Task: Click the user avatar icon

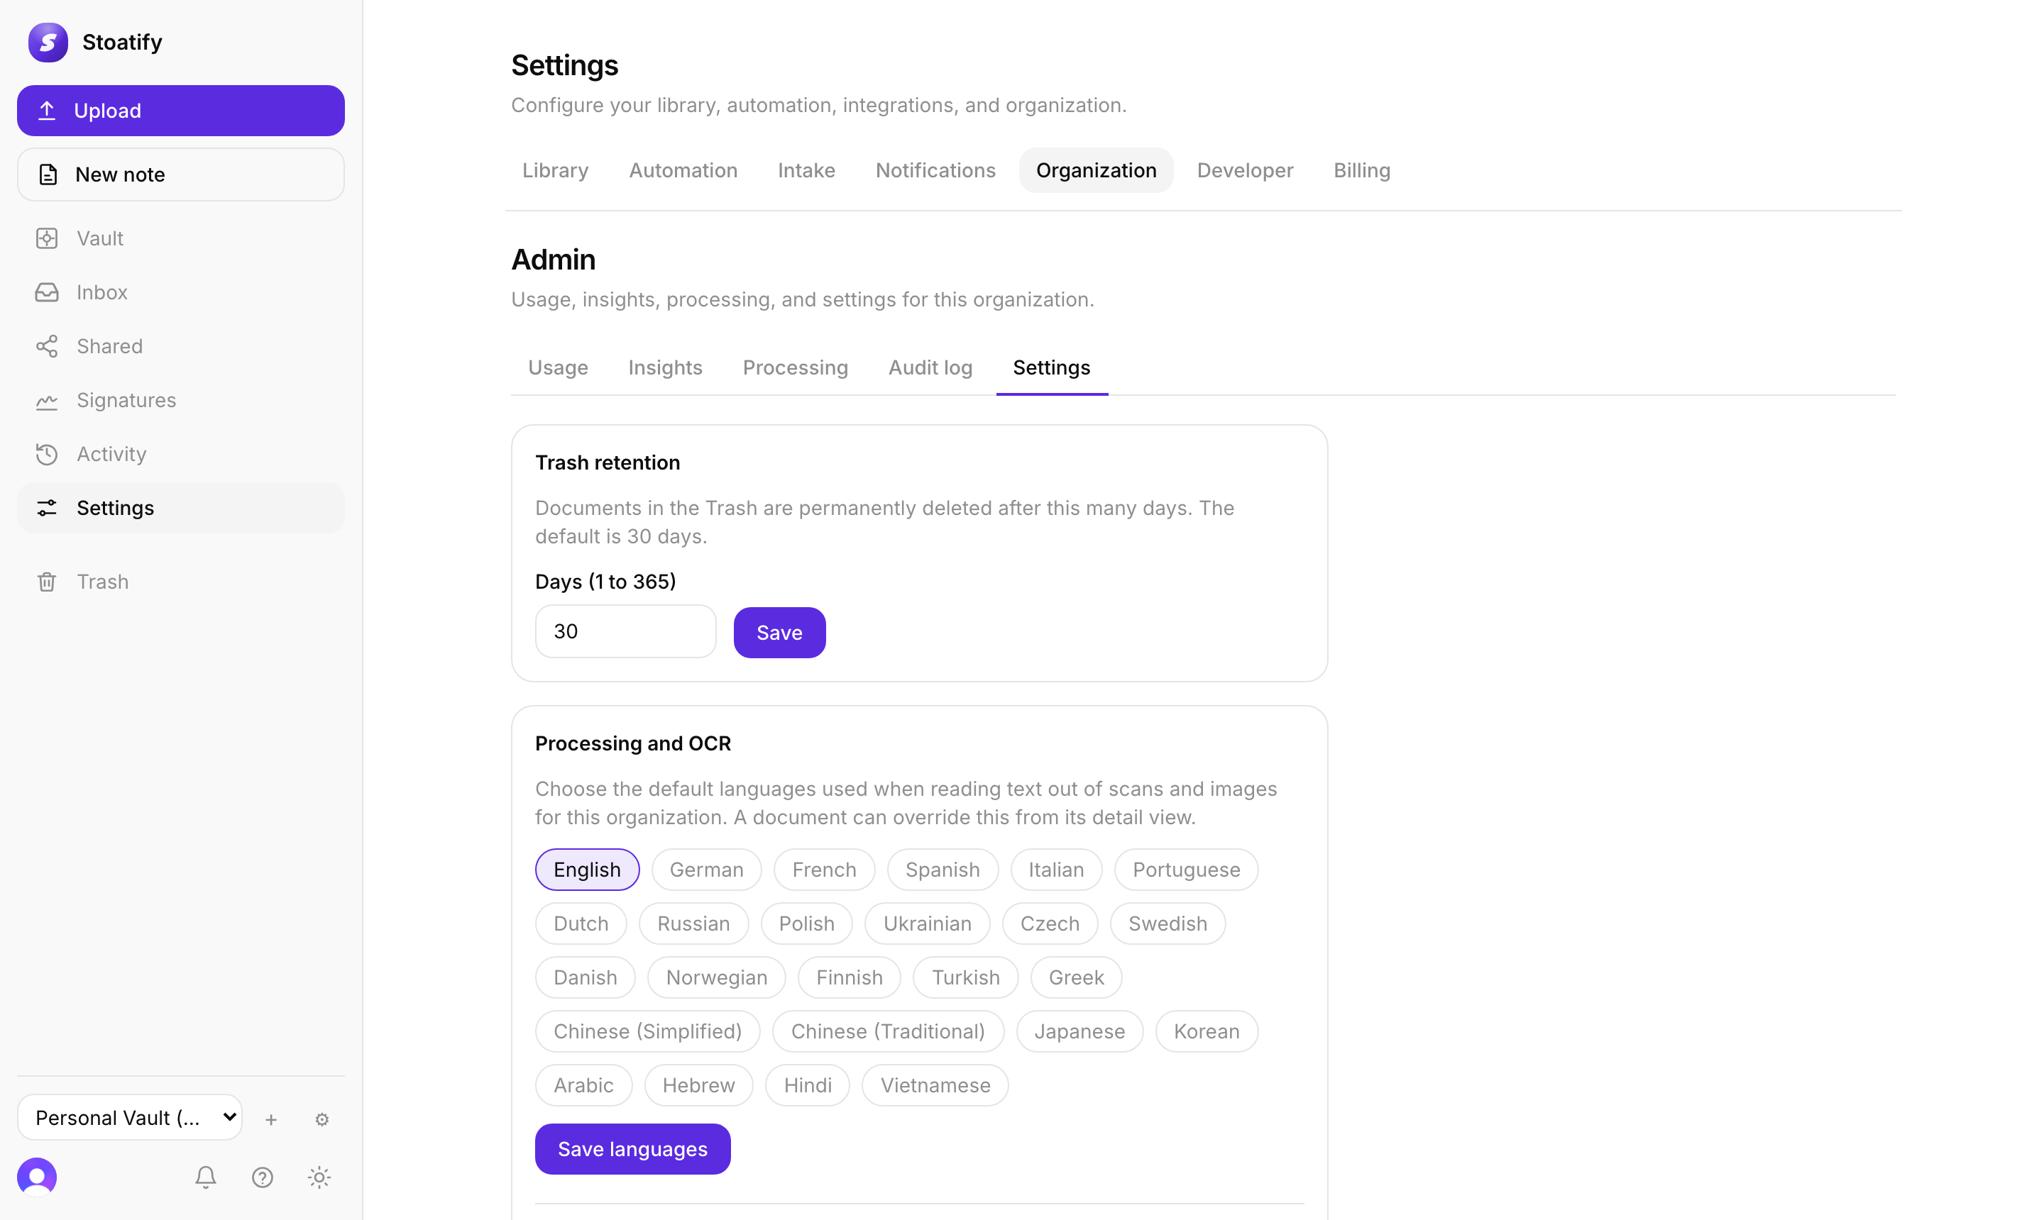Action: (x=37, y=1177)
